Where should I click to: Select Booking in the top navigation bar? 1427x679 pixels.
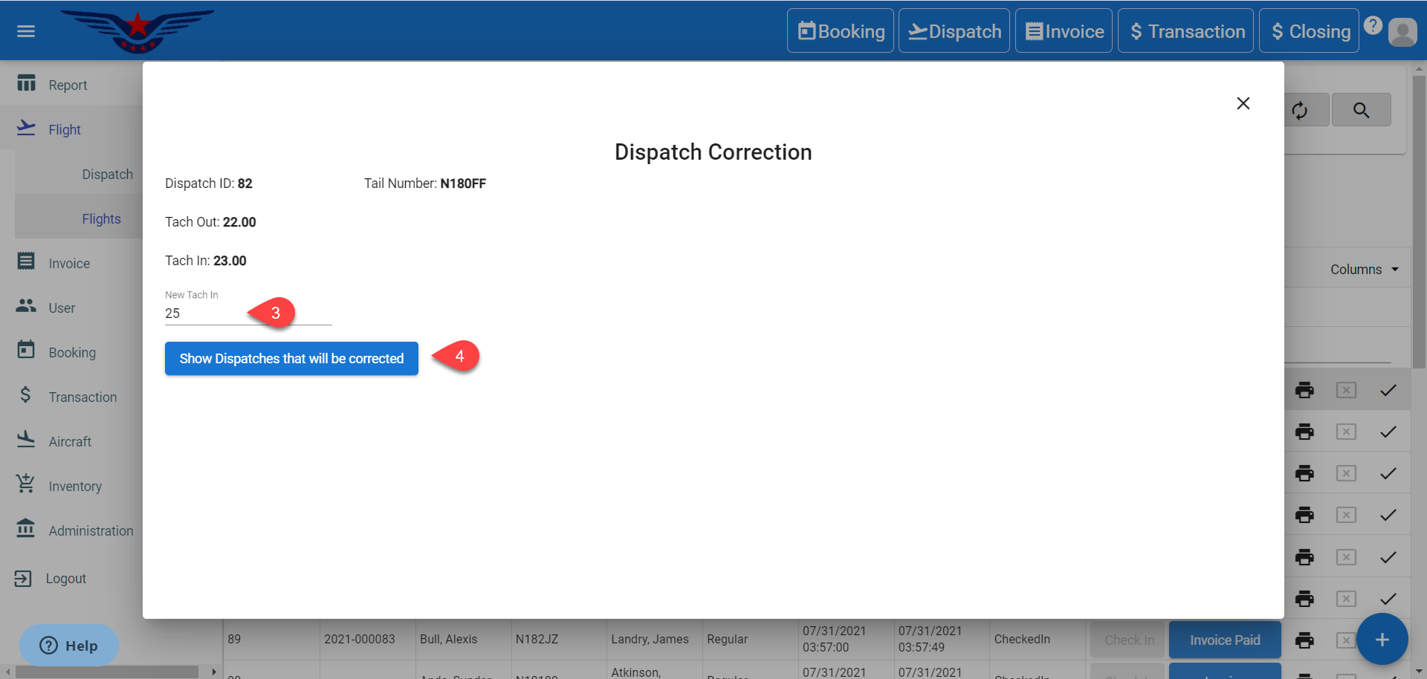click(x=841, y=31)
